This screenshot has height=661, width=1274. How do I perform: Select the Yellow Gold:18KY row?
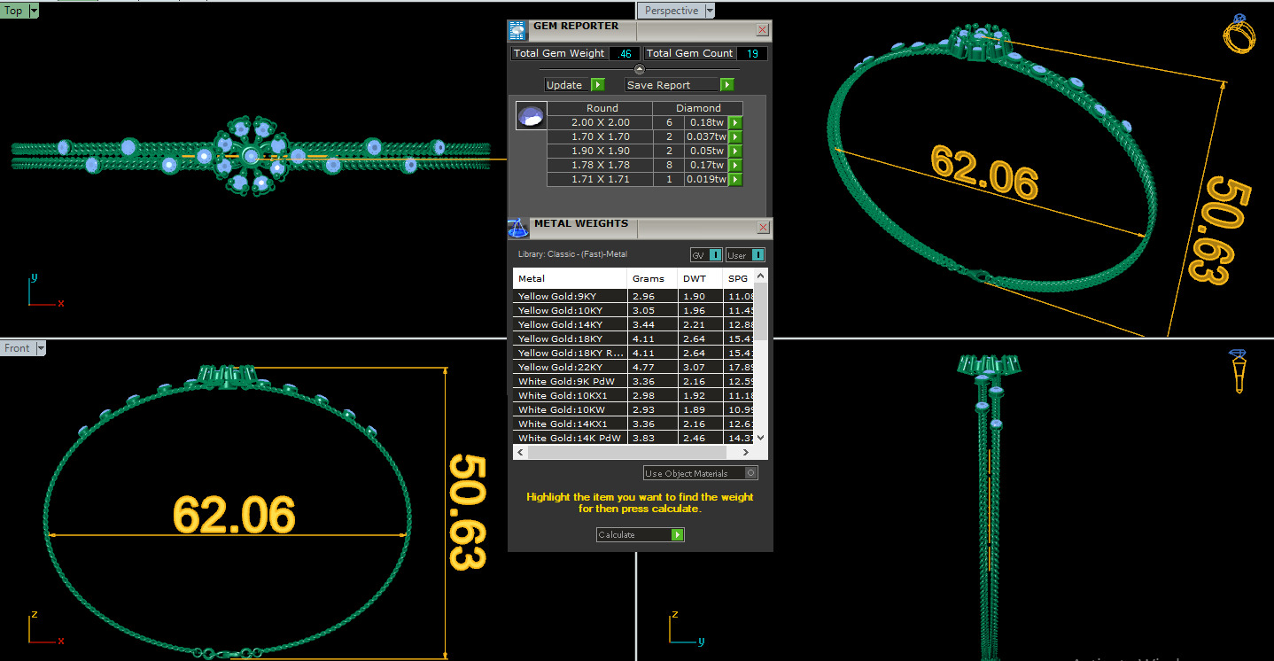click(x=633, y=338)
